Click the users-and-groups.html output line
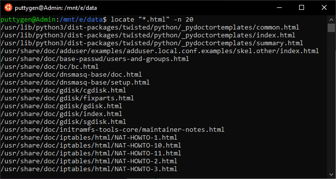The image size is (336, 179). tap(95, 59)
